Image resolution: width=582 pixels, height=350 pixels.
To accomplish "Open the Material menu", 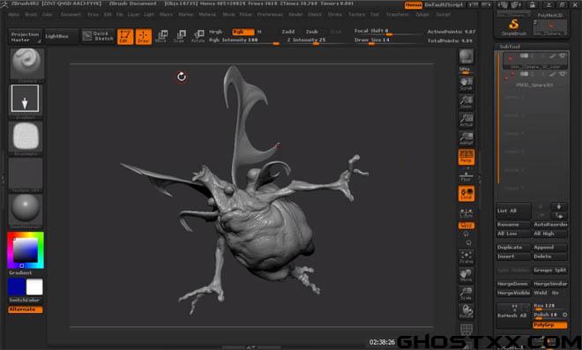I will (x=207, y=14).
